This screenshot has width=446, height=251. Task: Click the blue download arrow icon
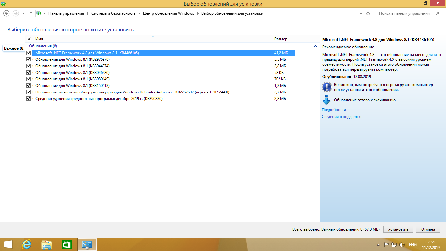point(327,100)
